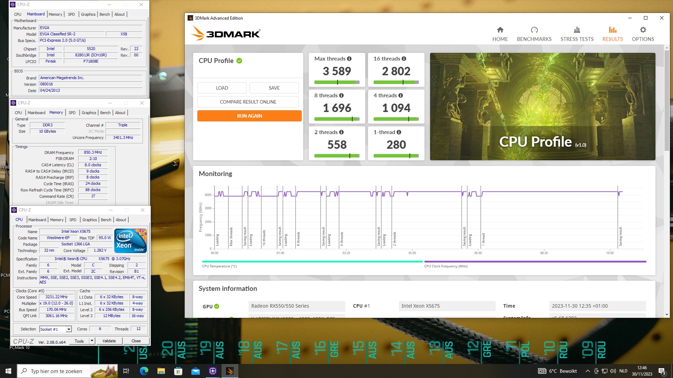Show hidden system tray icons
This screenshot has height=378, width=673.
click(588, 371)
